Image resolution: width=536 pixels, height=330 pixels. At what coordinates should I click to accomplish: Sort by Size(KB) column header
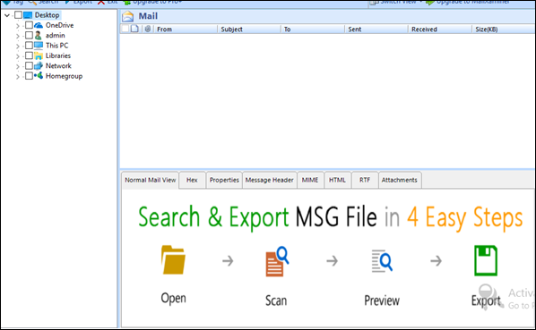pos(504,29)
